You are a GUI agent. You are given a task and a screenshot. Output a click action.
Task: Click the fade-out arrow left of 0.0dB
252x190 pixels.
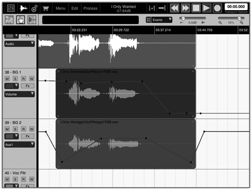tap(182, 23)
